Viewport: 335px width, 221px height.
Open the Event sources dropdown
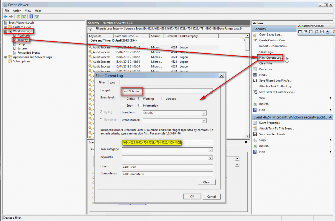(x=204, y=121)
